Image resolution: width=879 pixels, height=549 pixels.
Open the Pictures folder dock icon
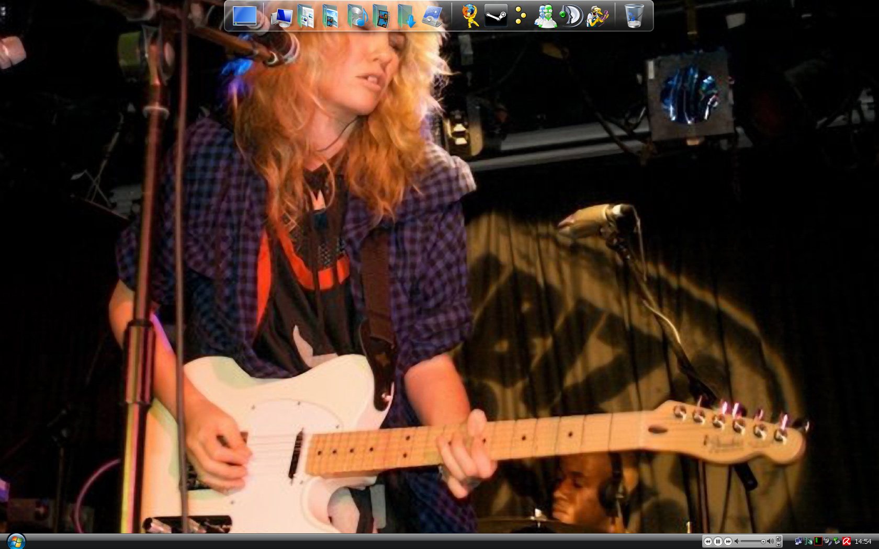click(330, 16)
